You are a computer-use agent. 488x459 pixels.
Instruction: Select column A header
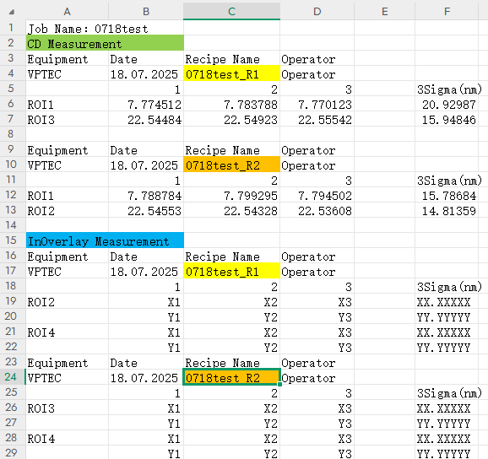tap(67, 12)
